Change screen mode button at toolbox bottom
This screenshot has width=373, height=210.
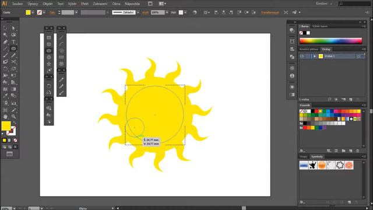coord(9,154)
